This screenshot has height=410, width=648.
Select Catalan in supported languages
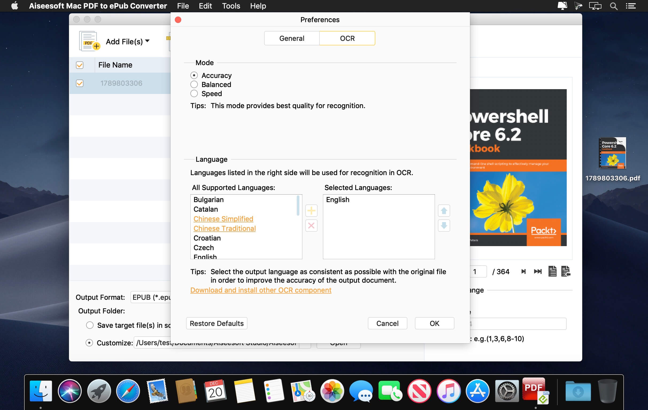point(206,209)
